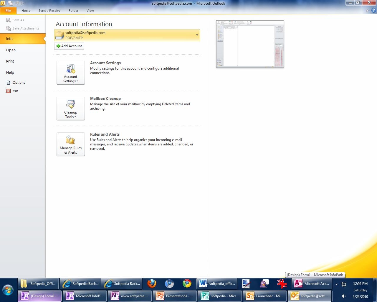Click the Windows Start orb
This screenshot has height=302, width=377.
tap(8, 290)
